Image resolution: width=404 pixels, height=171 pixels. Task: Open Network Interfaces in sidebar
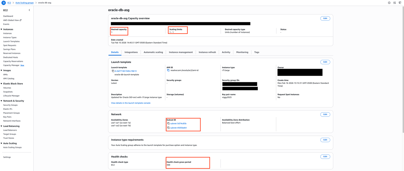point(12,121)
